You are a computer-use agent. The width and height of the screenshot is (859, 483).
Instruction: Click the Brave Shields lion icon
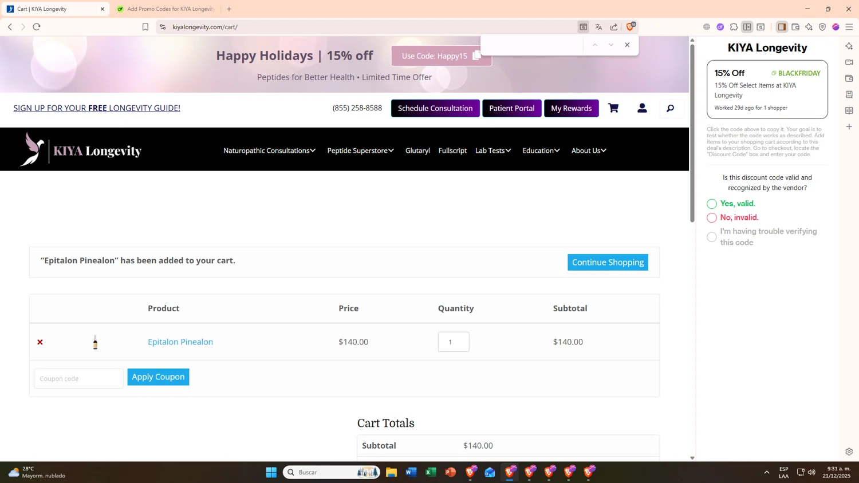click(631, 26)
